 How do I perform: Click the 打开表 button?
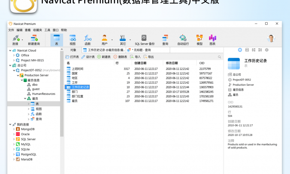pos(72,57)
